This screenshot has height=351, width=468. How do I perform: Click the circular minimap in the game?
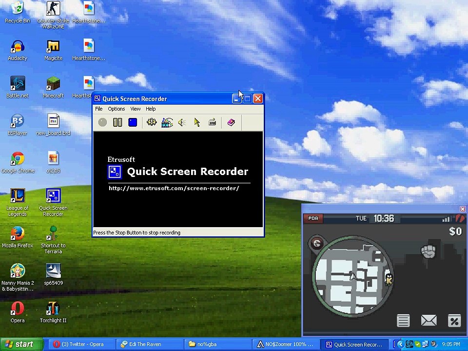coord(352,276)
